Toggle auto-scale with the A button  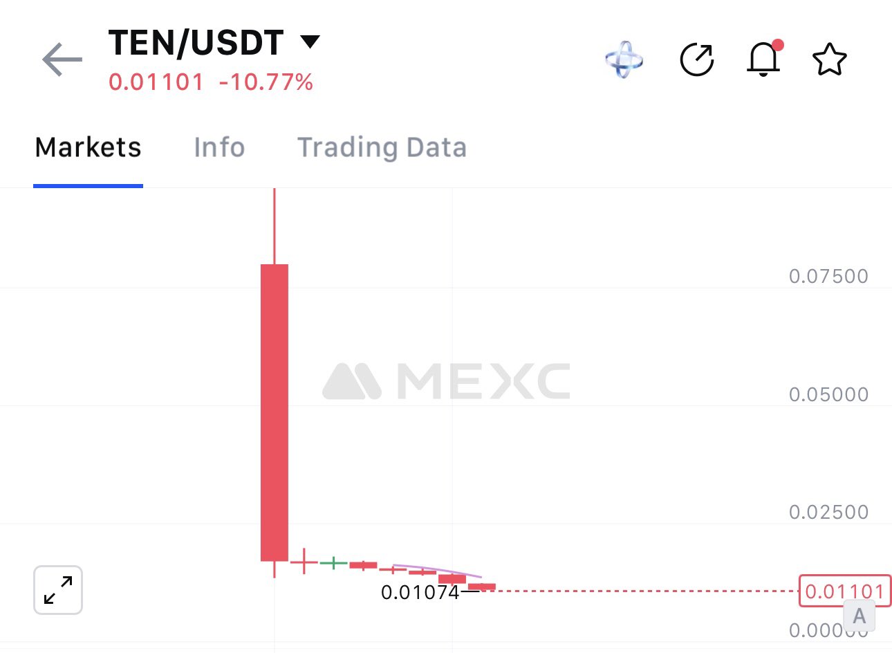click(x=859, y=616)
